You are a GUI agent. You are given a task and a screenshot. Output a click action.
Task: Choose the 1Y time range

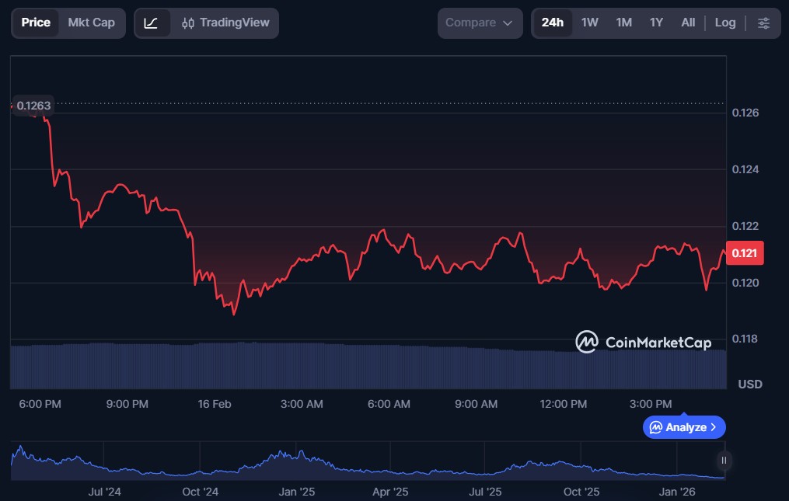click(x=656, y=23)
